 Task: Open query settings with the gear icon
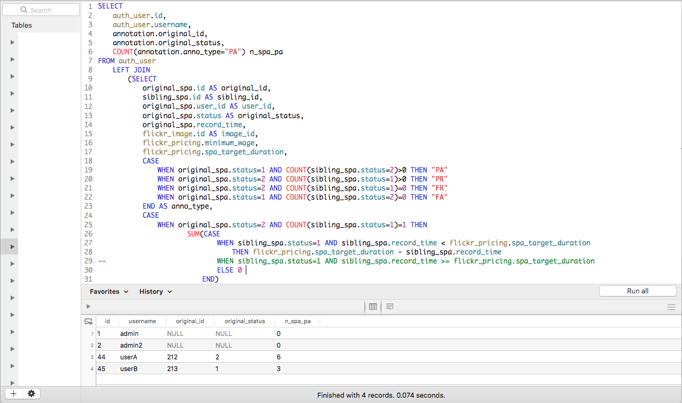click(x=31, y=393)
